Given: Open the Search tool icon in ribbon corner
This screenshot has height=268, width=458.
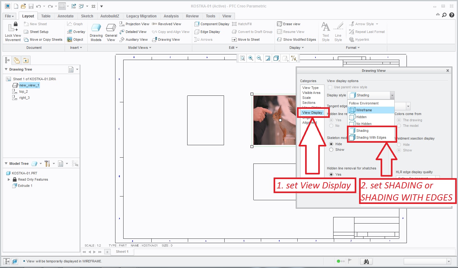Looking at the screenshot, I should point(445,15).
